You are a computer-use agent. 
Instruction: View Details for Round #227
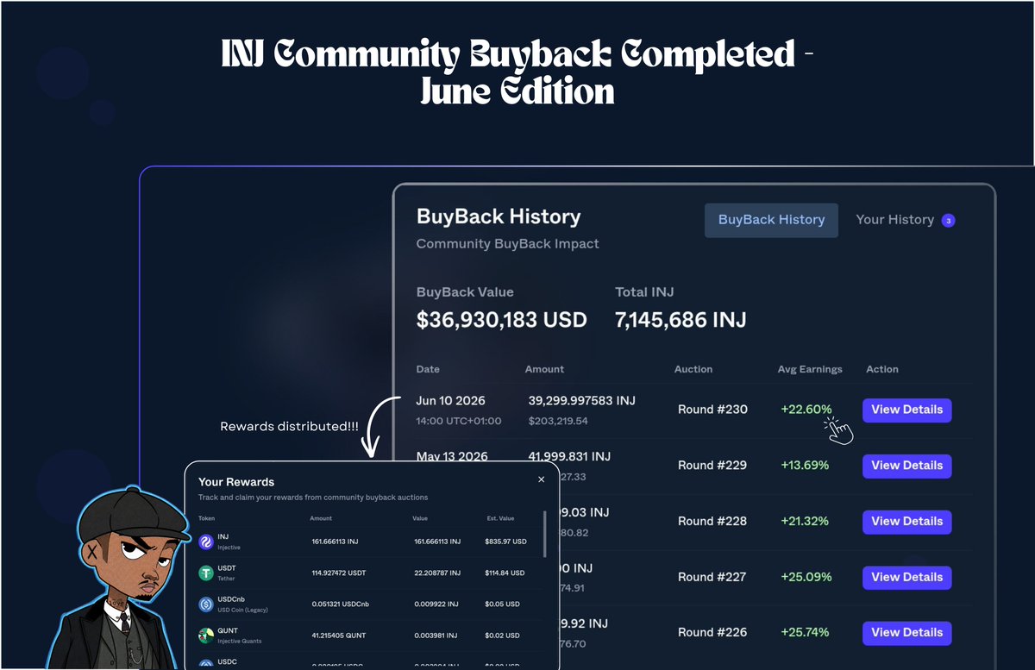(906, 577)
